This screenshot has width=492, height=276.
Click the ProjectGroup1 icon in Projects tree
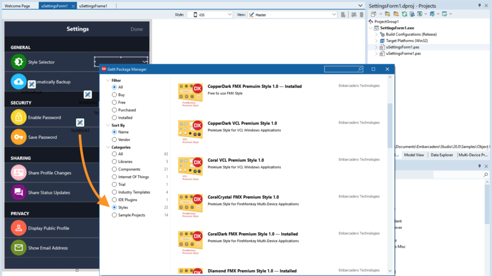tap(371, 21)
